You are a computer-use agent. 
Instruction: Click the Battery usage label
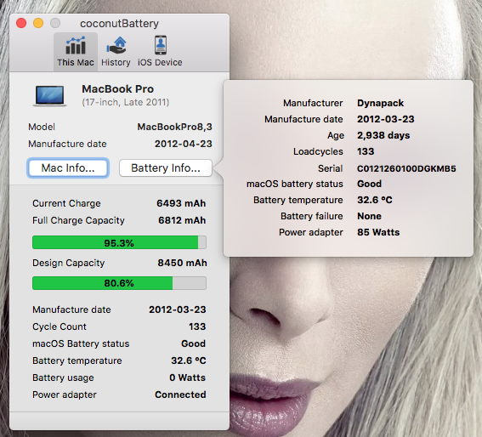click(63, 377)
